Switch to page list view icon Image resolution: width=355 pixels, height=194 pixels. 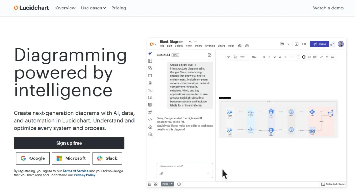click(x=150, y=184)
